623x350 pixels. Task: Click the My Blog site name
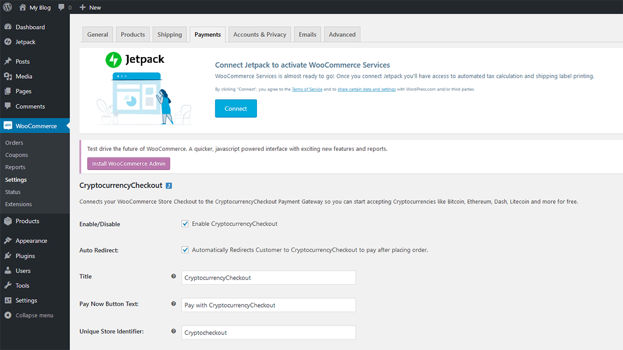point(40,8)
